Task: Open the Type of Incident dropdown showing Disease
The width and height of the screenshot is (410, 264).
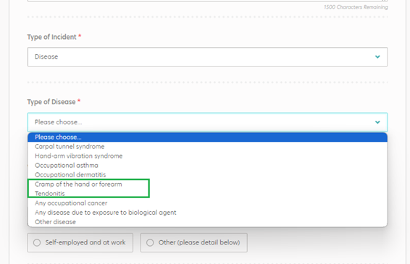Action: coord(207,56)
